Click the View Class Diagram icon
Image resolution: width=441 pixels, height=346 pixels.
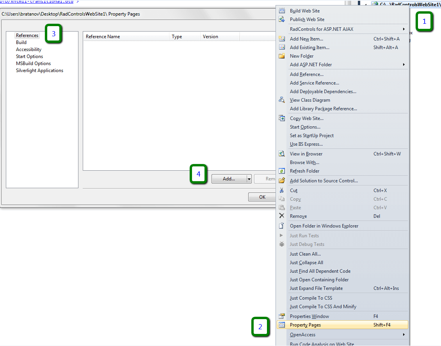(x=282, y=100)
